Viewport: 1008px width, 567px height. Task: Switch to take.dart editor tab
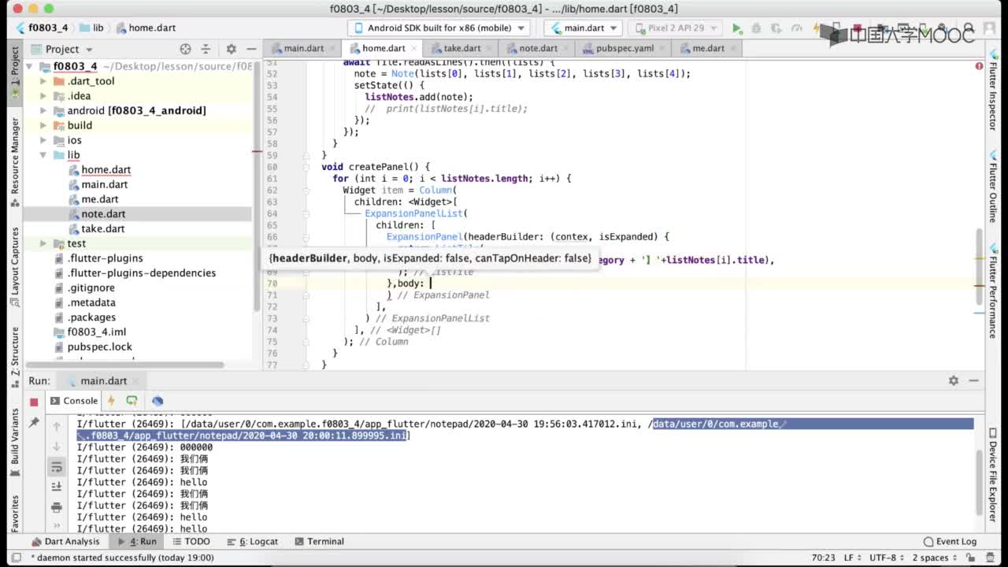coord(461,48)
